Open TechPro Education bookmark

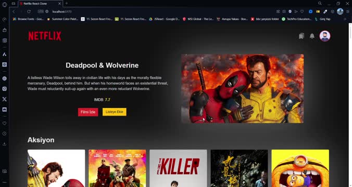[x=297, y=19]
